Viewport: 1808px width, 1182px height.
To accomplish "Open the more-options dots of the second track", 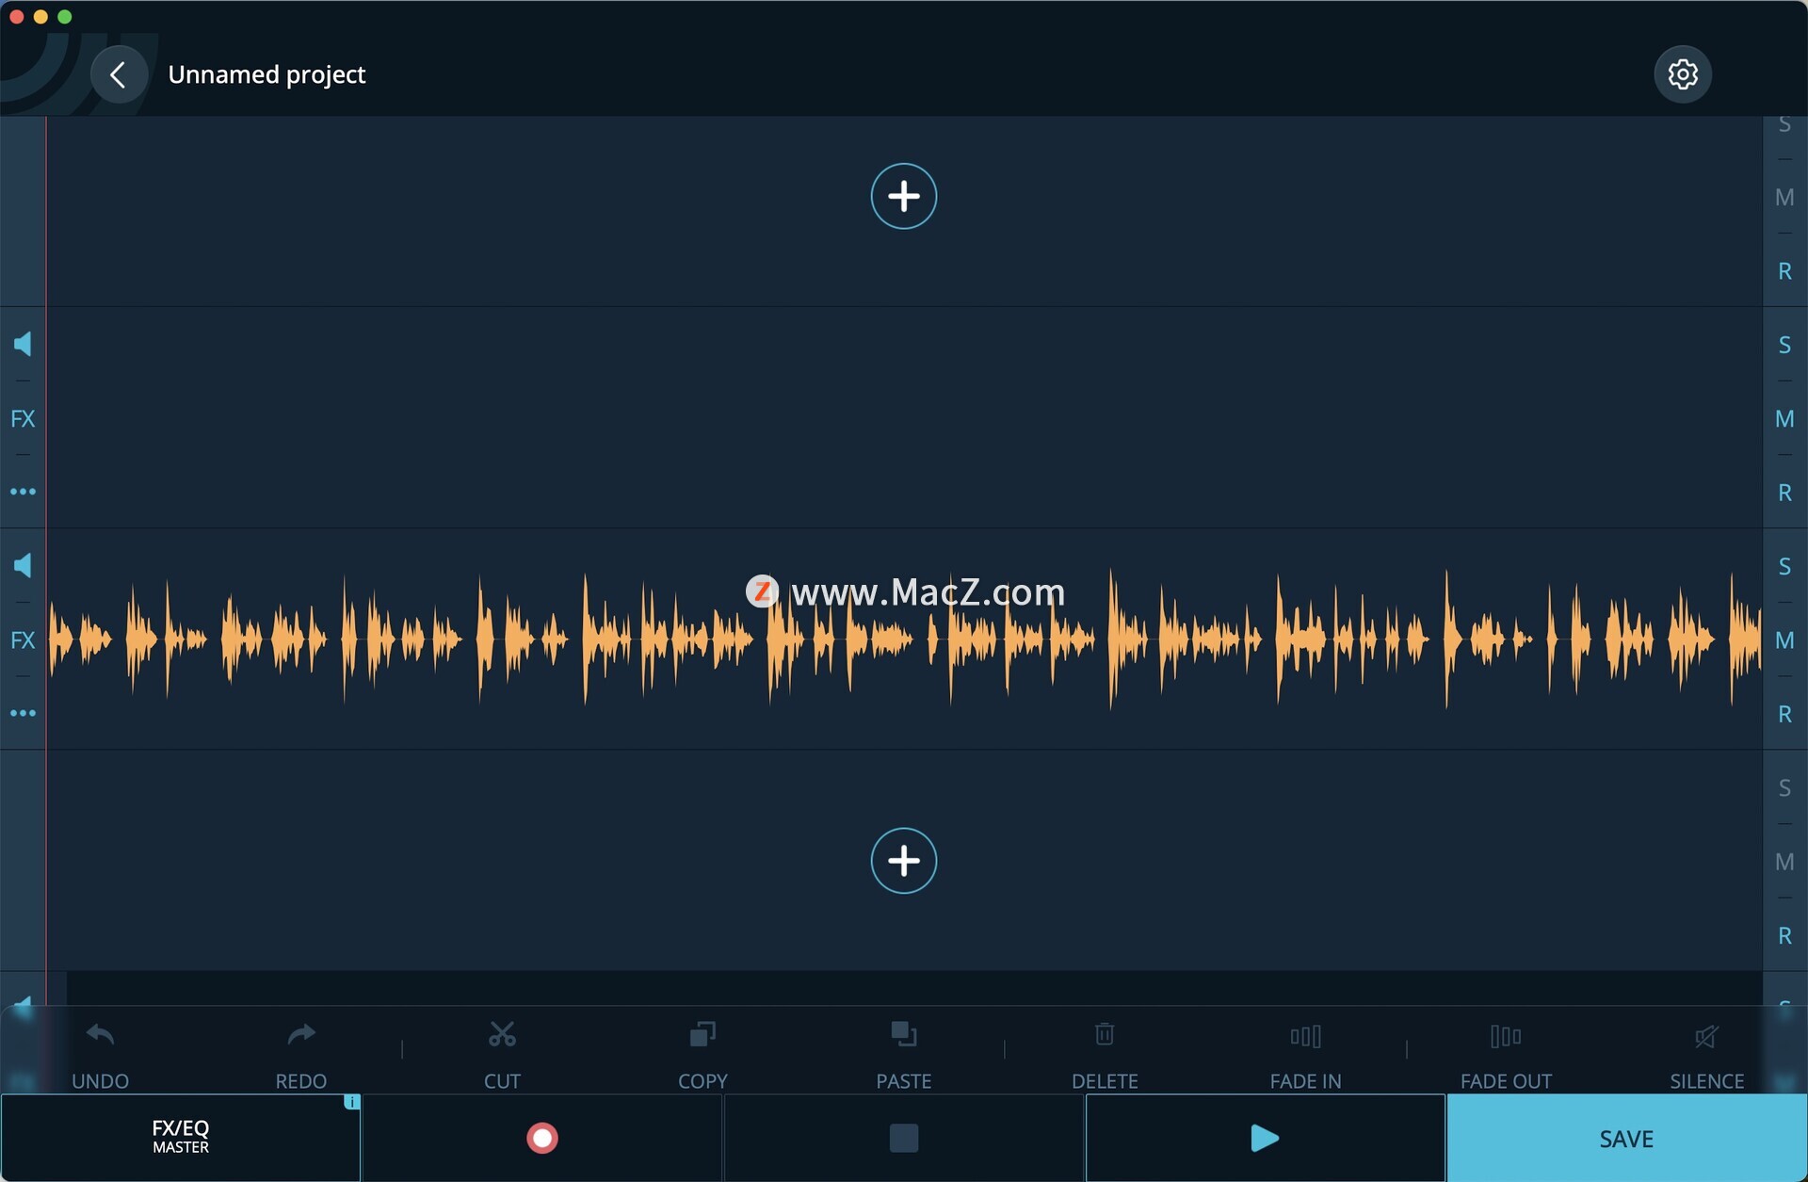I will 23,492.
